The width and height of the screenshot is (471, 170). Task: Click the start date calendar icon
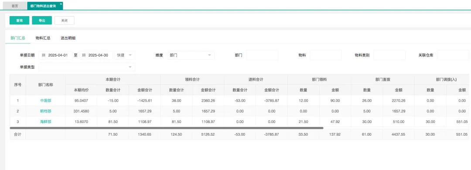(43, 55)
